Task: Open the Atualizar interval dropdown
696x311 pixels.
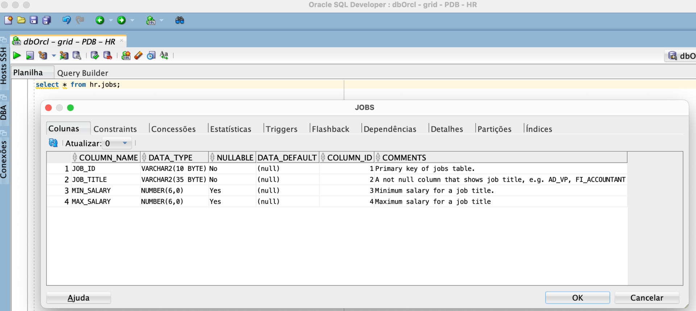Action: [x=125, y=143]
